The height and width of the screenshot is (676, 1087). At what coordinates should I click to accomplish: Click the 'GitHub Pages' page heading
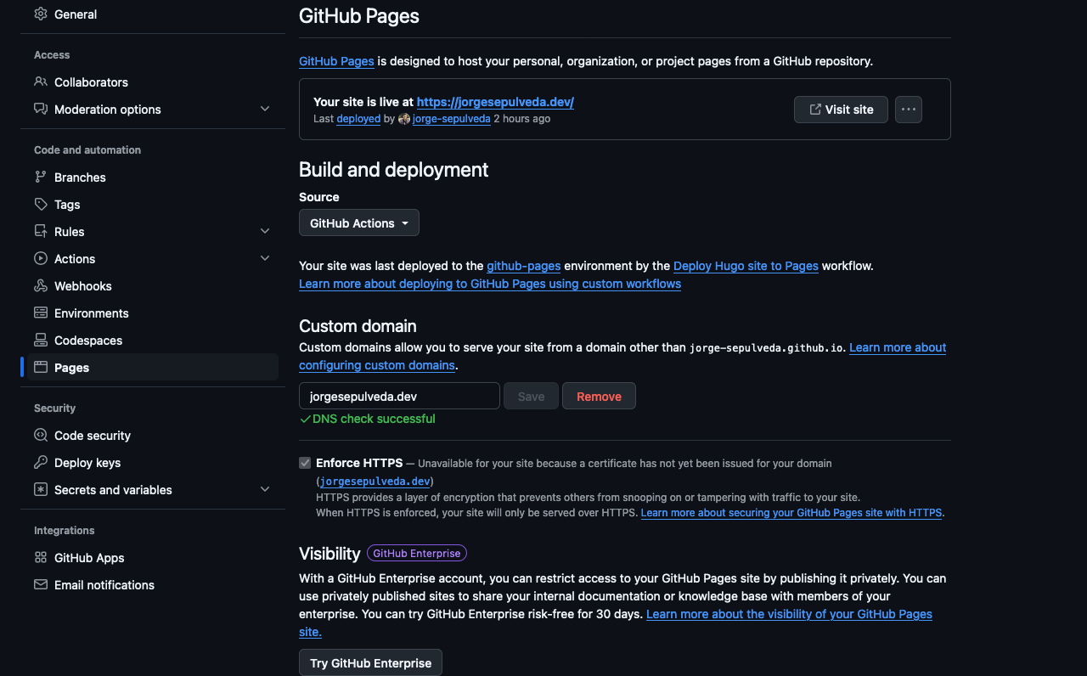(359, 15)
